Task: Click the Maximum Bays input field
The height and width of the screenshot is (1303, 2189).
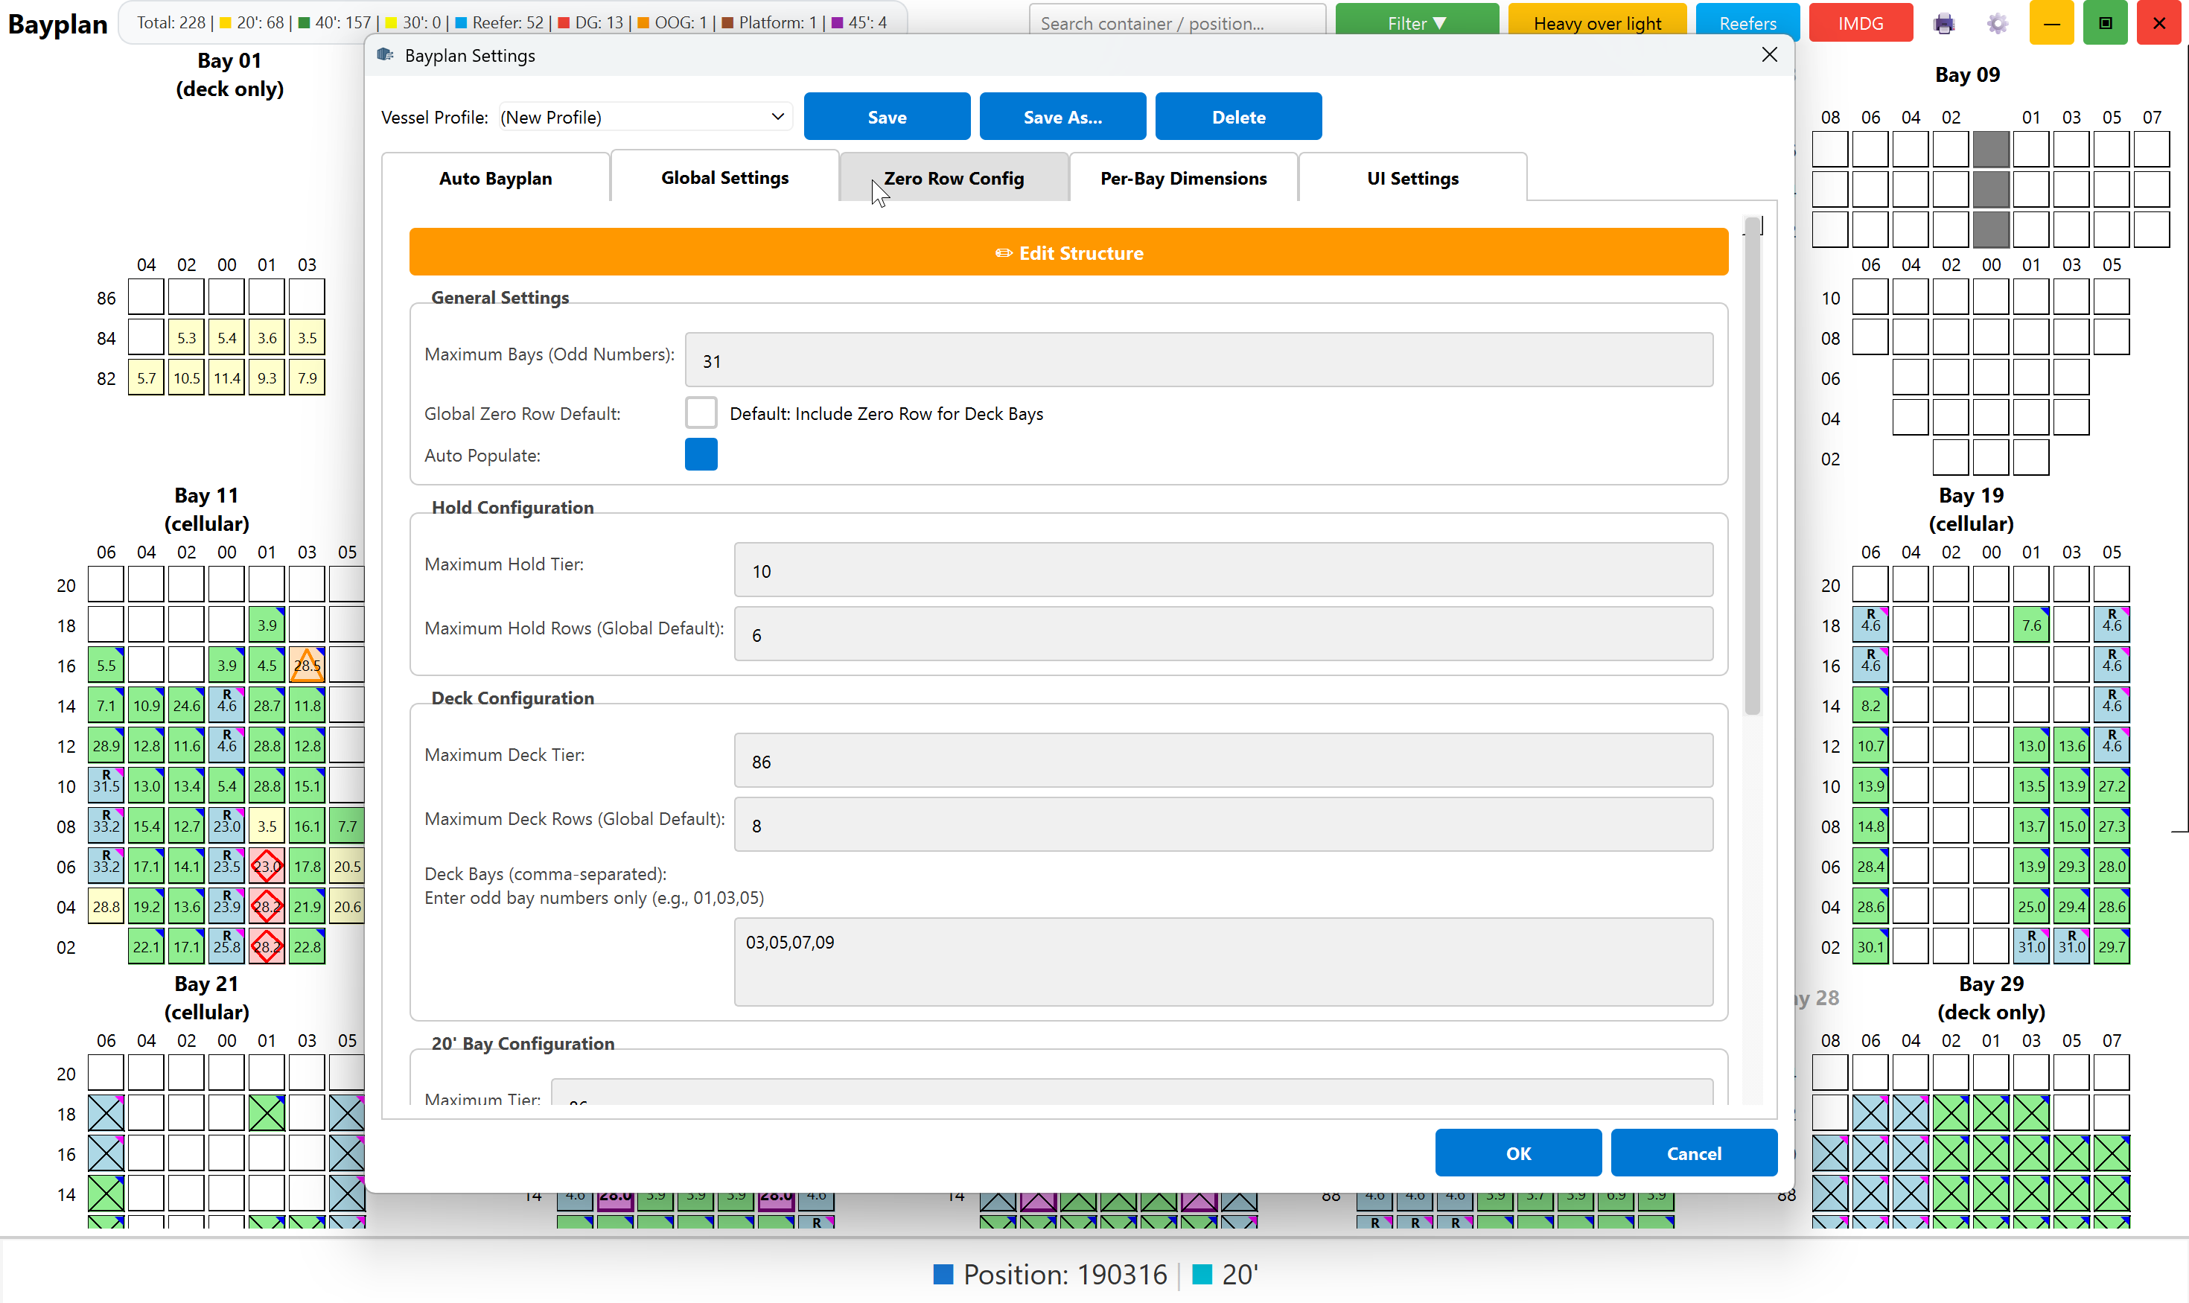Action: point(1199,360)
